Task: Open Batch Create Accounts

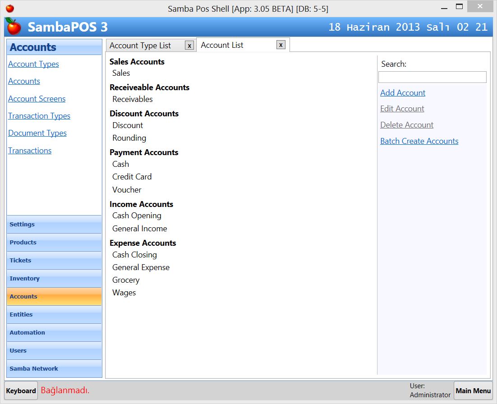Action: click(x=419, y=141)
